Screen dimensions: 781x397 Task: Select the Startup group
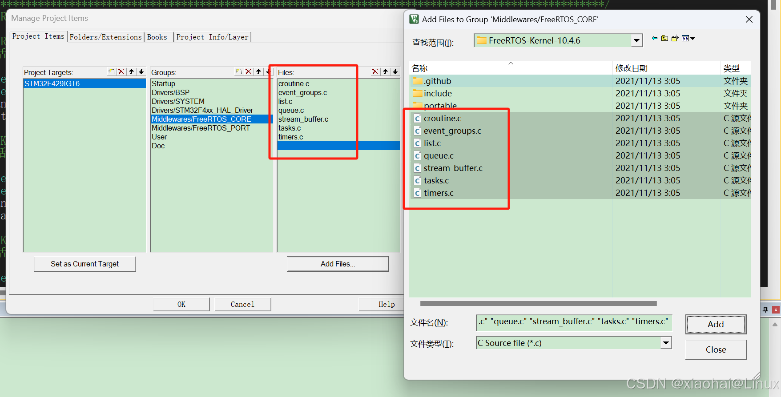pos(163,83)
